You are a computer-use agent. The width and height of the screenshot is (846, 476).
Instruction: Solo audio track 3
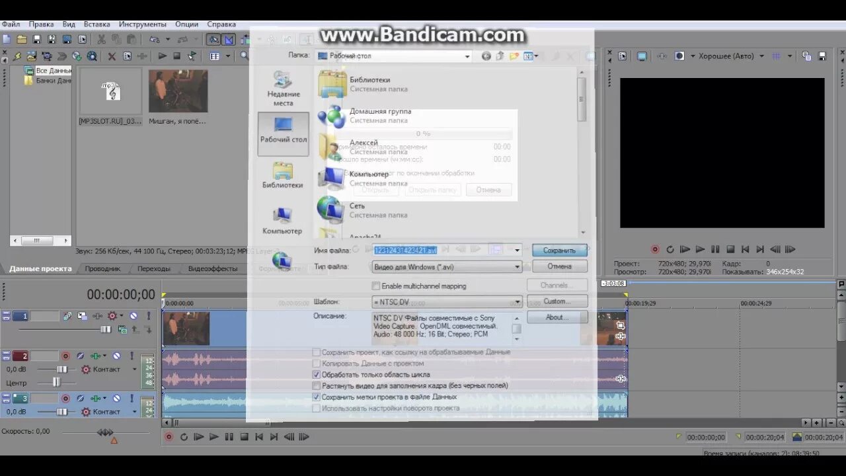point(134,399)
